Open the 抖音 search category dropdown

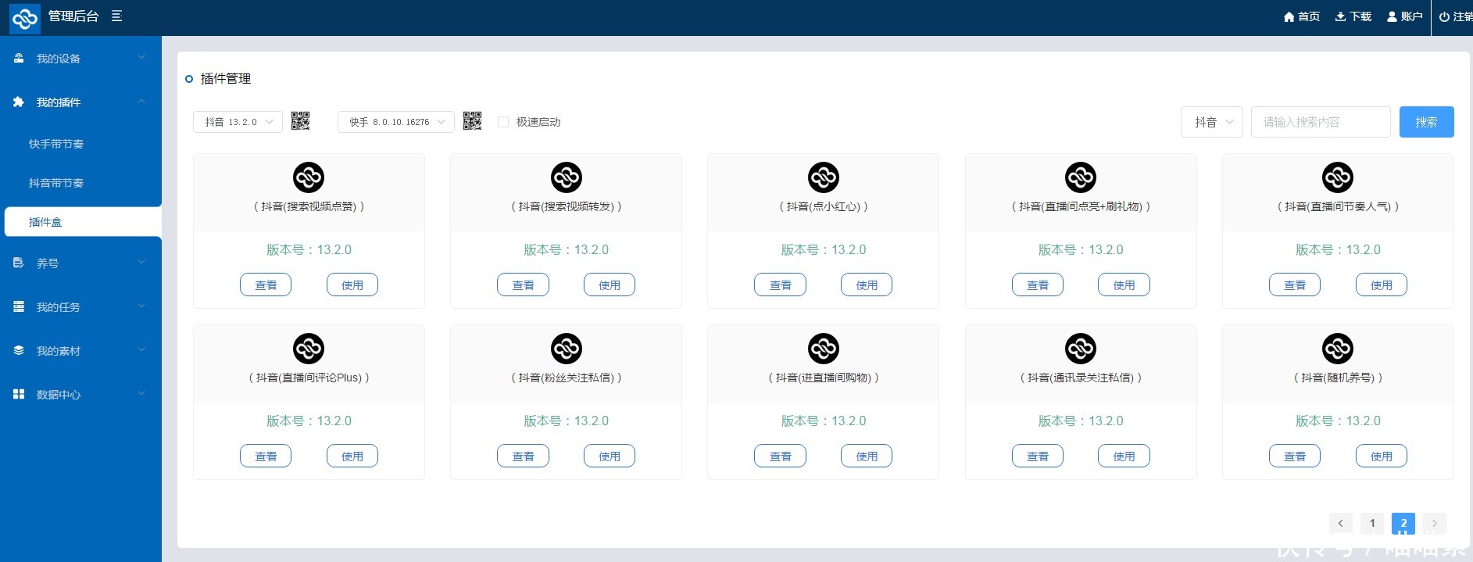click(1212, 122)
